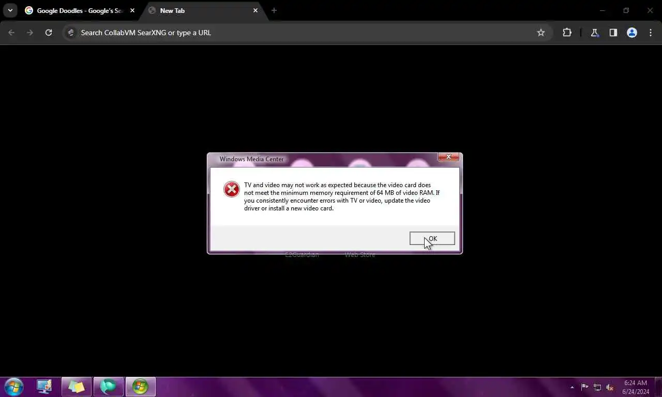Select the New Tab tab
The height and width of the screenshot is (397, 662).
pos(202,10)
